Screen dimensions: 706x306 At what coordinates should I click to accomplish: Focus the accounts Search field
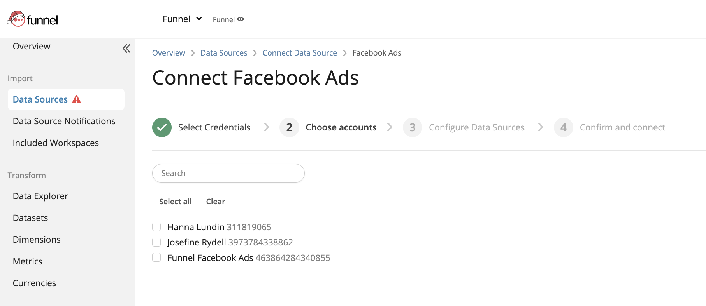coord(228,173)
